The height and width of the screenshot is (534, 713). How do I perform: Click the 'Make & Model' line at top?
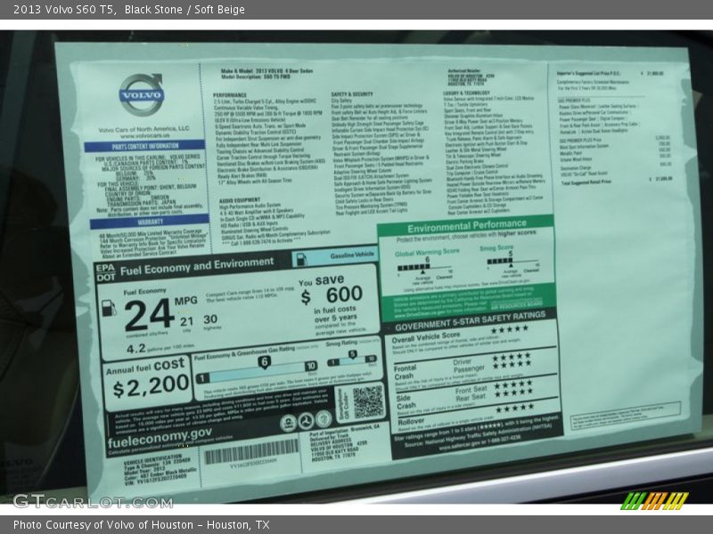pos(266,71)
